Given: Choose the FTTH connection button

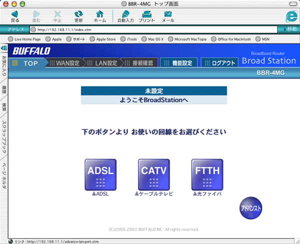Looking at the screenshot, I should pos(207,174).
